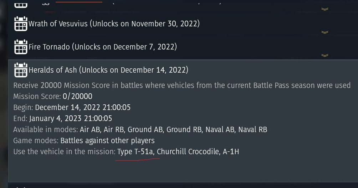This screenshot has width=358, height=188.
Task: Click the calendar icon beside Heralds of Ash
Action: tap(21, 70)
